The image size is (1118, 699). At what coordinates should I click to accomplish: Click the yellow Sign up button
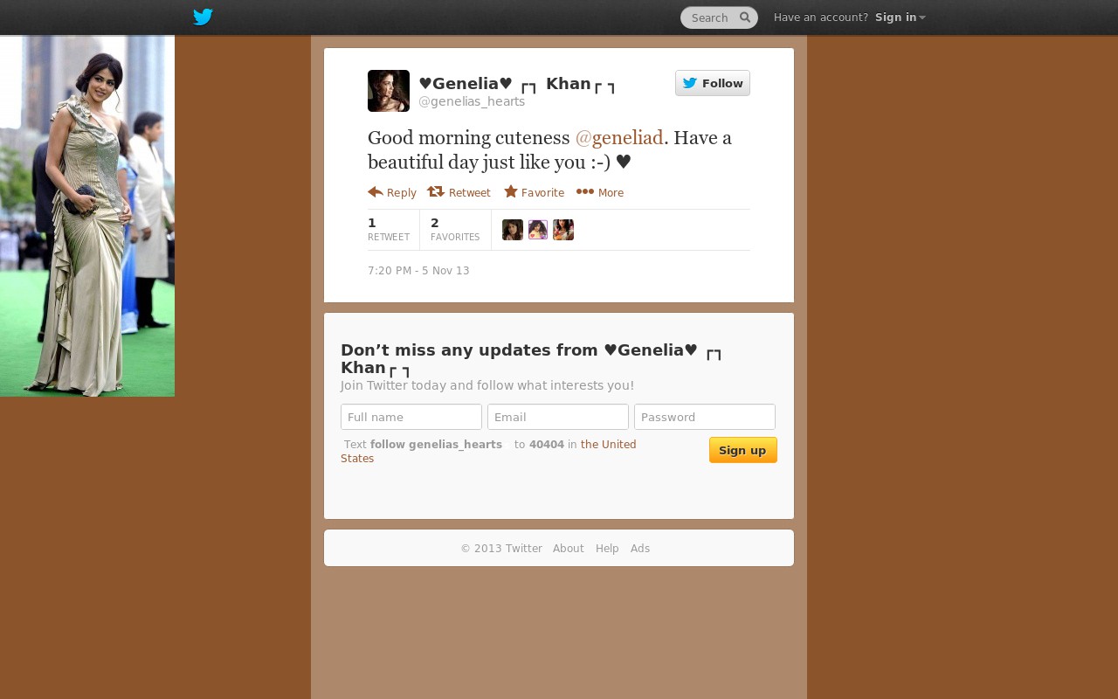pos(743,450)
